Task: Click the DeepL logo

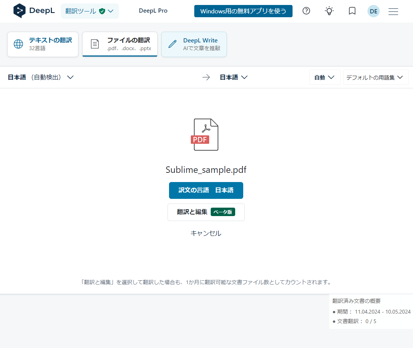Action: point(34,11)
